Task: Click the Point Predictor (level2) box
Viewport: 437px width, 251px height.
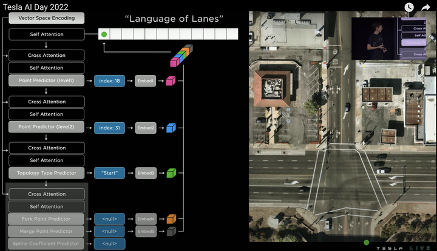Action: [46, 126]
